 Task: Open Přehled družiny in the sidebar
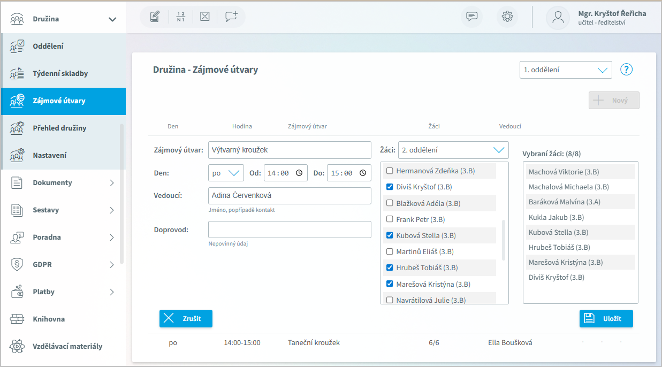(59, 128)
